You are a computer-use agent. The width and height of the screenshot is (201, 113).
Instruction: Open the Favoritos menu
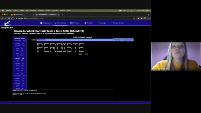tap(41, 11)
